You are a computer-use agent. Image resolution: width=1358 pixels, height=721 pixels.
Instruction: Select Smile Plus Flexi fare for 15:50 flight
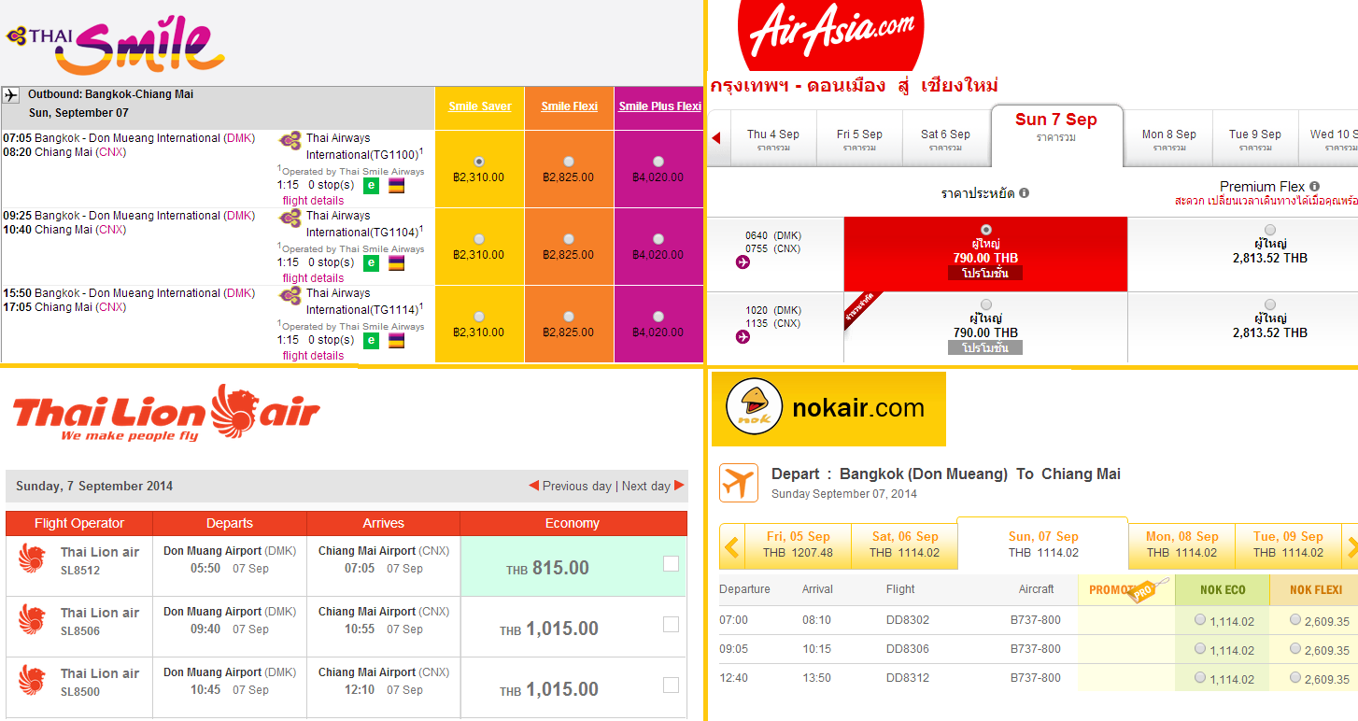pos(658,317)
